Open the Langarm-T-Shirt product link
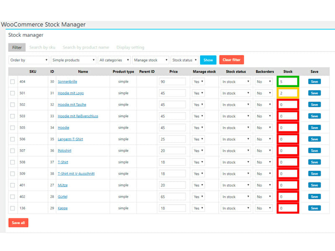This screenshot has height=251, width=335. [x=70, y=139]
